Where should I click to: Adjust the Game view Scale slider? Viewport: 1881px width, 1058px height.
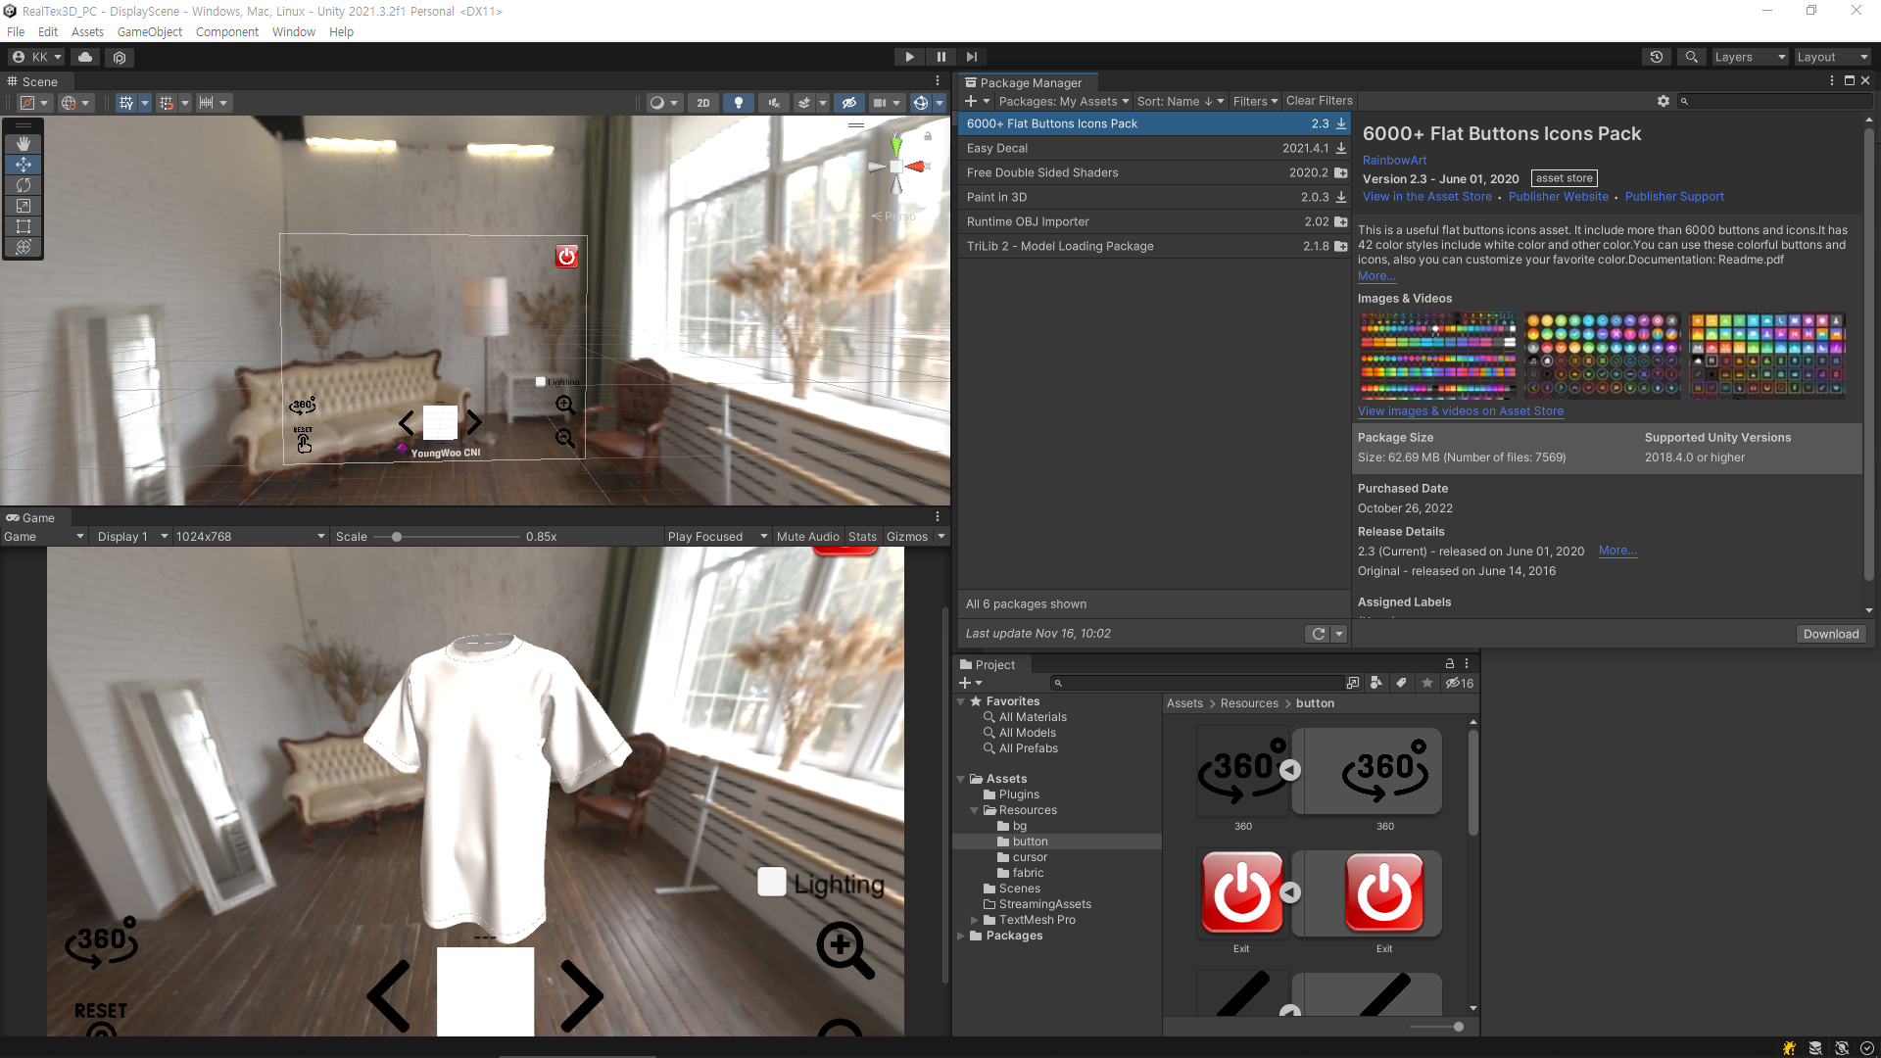coord(397,537)
